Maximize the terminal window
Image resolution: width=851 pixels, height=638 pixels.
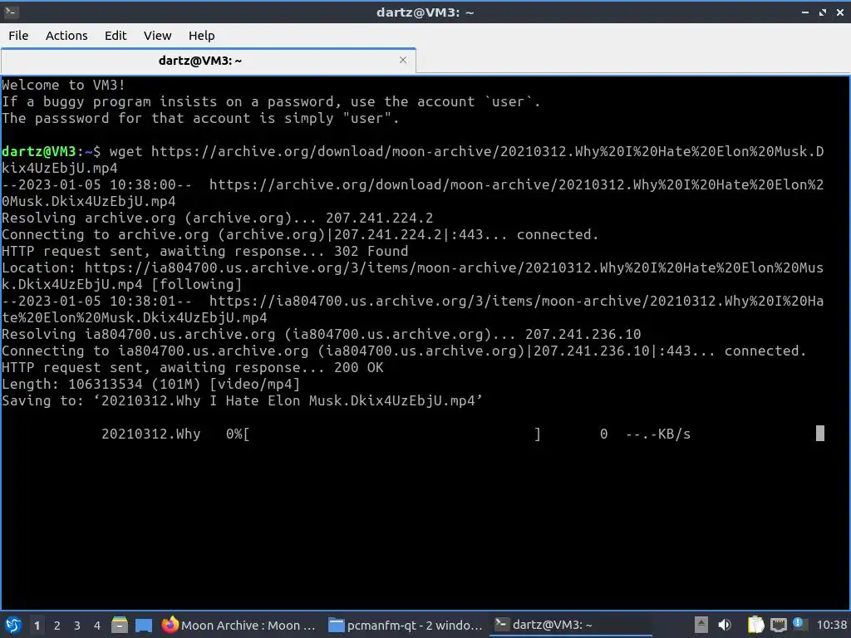coord(823,12)
